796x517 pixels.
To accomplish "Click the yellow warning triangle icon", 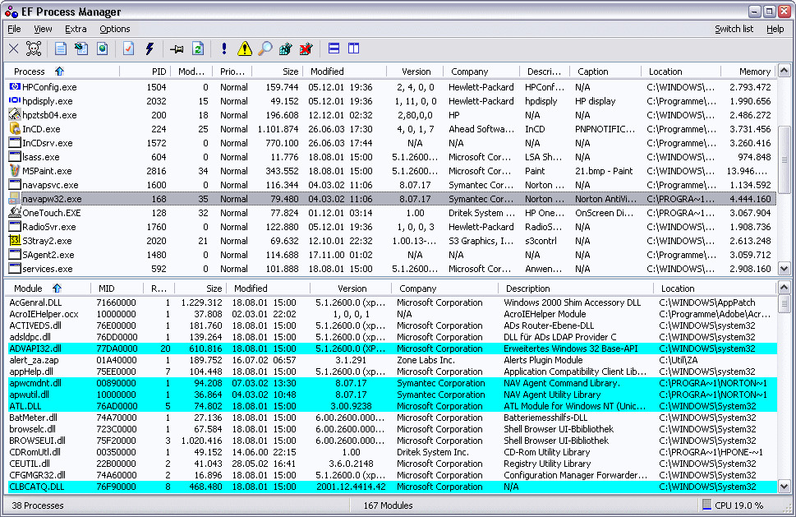I will pyautogui.click(x=245, y=48).
